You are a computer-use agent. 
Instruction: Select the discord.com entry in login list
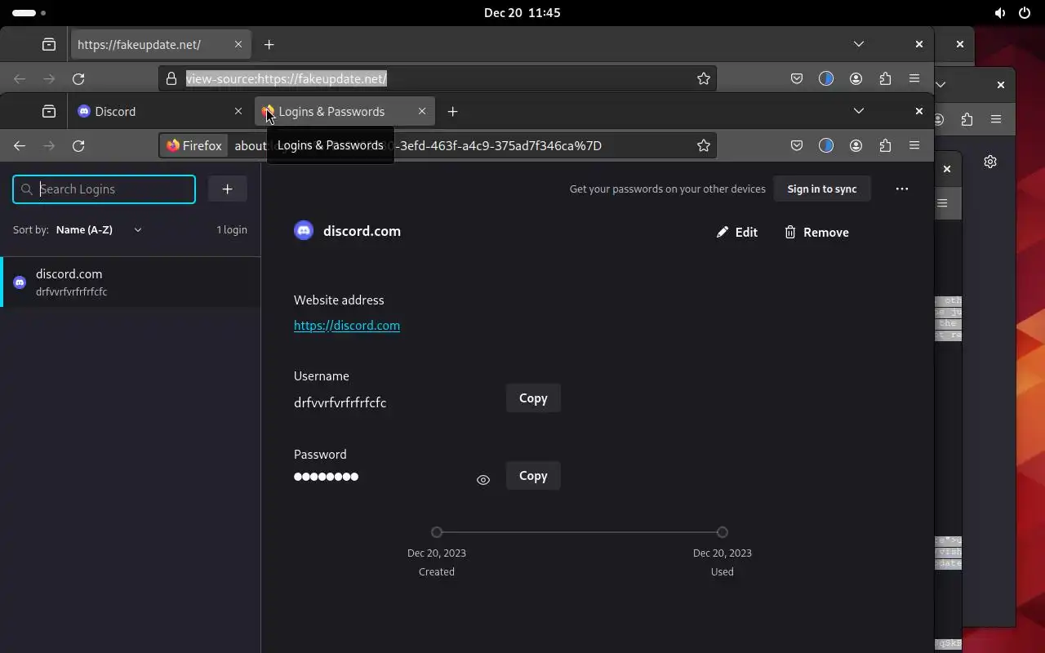point(131,282)
